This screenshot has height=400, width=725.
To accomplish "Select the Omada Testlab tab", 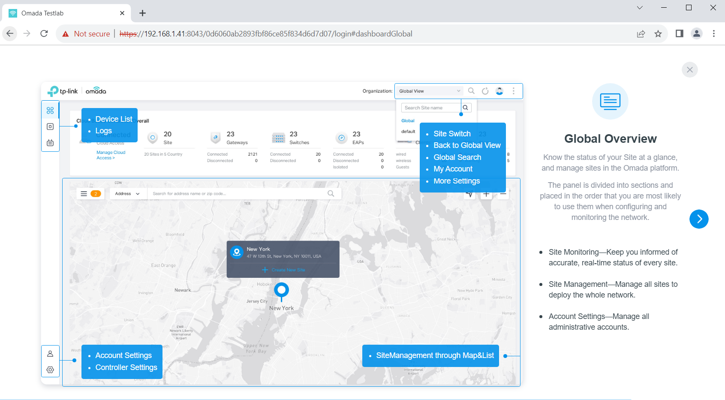I will pos(66,13).
